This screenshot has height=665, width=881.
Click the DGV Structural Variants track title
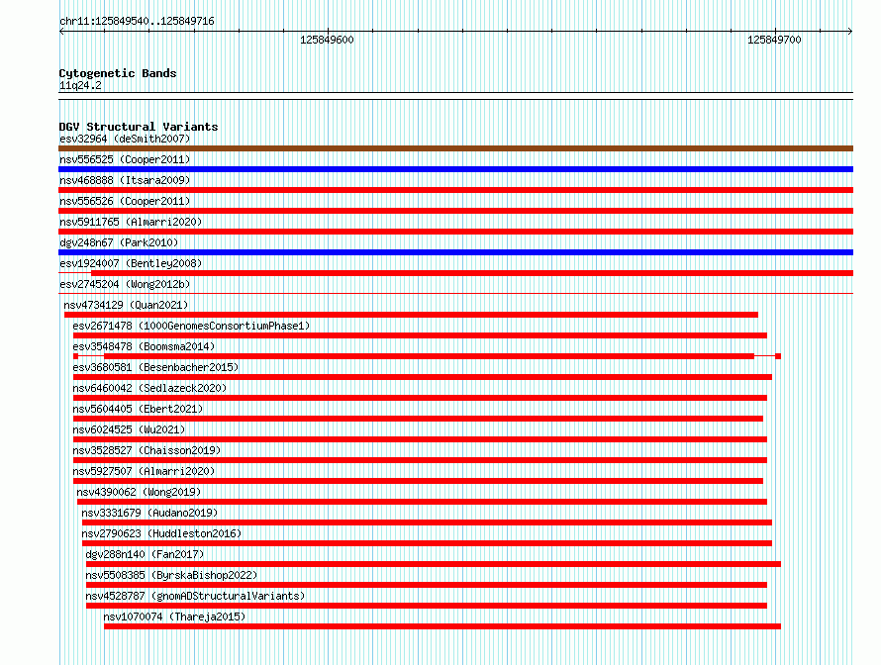coord(139,127)
